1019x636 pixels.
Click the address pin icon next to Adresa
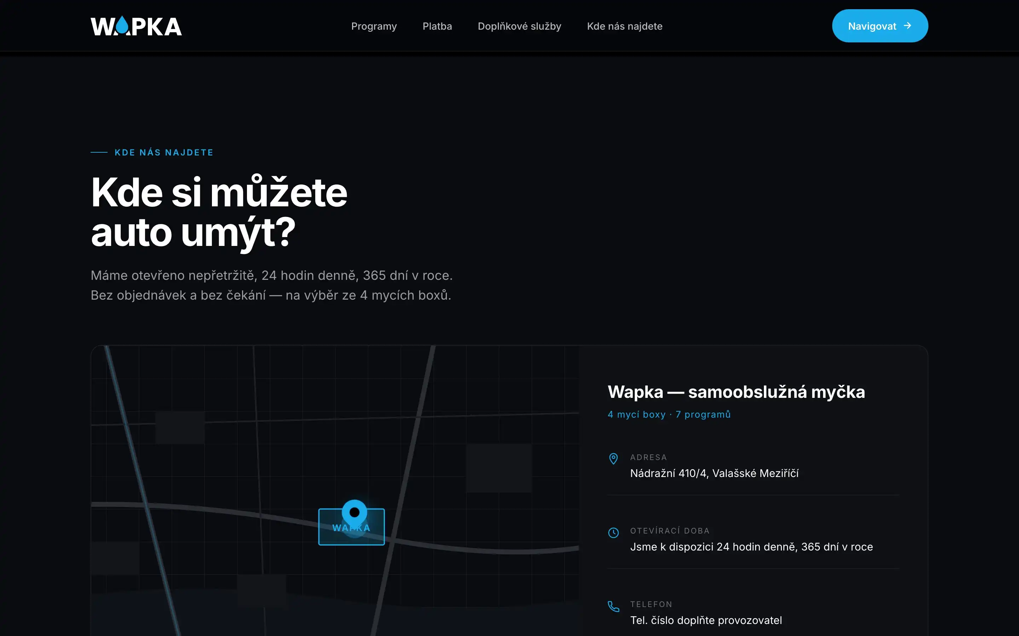(614, 459)
